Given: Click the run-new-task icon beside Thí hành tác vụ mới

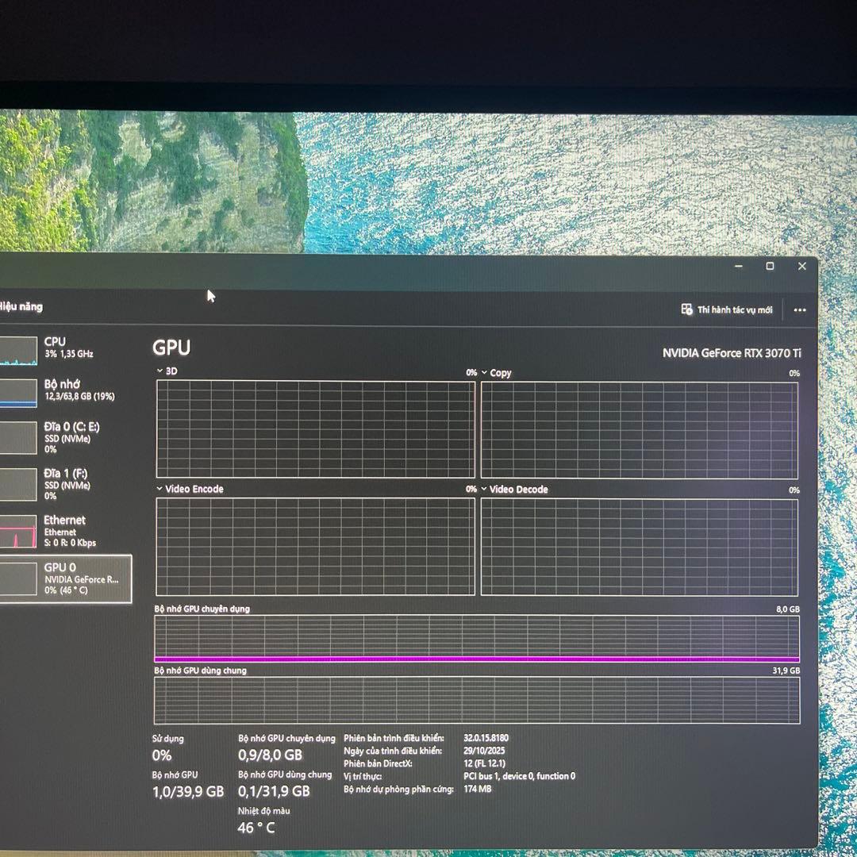Looking at the screenshot, I should [686, 309].
